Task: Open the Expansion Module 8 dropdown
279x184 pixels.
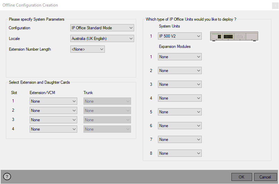Action: [180, 153]
